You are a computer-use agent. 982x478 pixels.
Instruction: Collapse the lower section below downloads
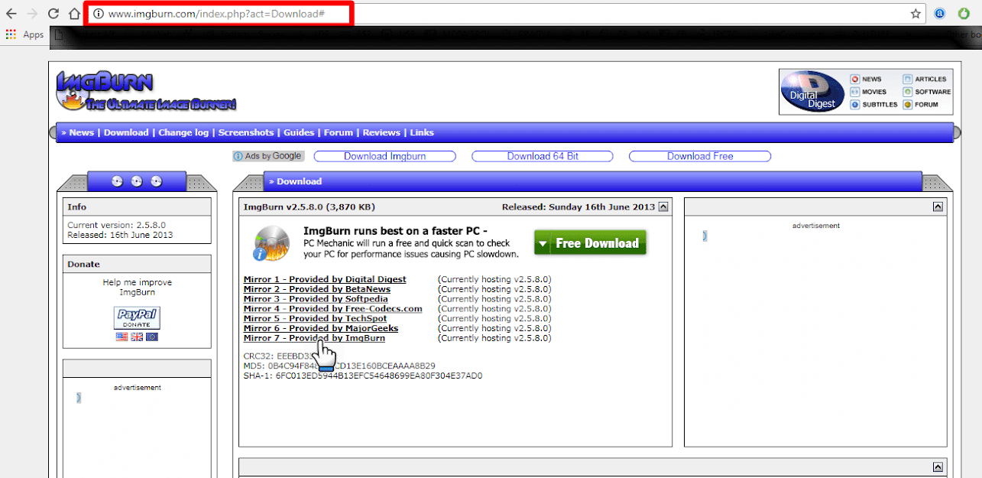[937, 467]
